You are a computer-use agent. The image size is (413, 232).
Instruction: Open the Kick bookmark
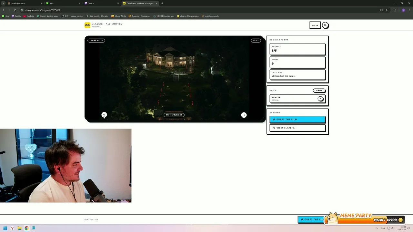click(6, 16)
